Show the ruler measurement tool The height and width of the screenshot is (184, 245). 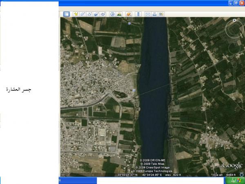138,14
